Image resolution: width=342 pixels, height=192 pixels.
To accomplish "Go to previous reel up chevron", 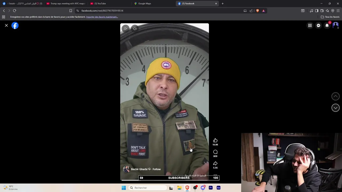I will tap(336, 96).
